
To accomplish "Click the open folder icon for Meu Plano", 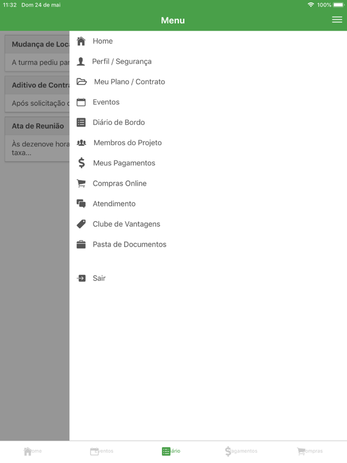I will [x=81, y=82].
